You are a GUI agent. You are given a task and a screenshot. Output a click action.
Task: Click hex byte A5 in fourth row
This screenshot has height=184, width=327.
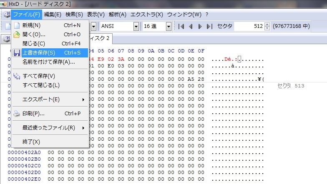(x=191, y=79)
